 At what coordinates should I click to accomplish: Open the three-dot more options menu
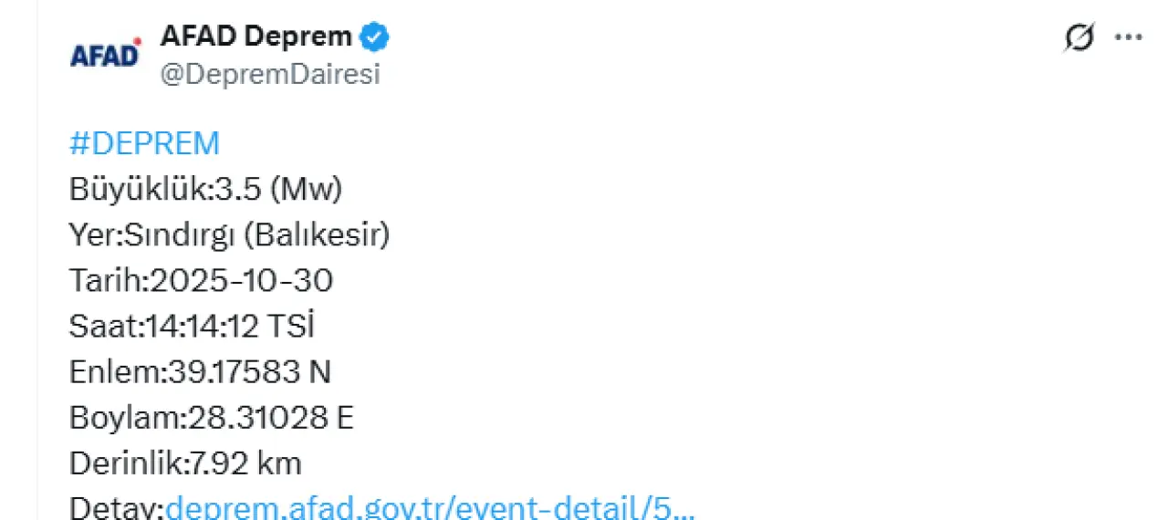click(x=1129, y=38)
